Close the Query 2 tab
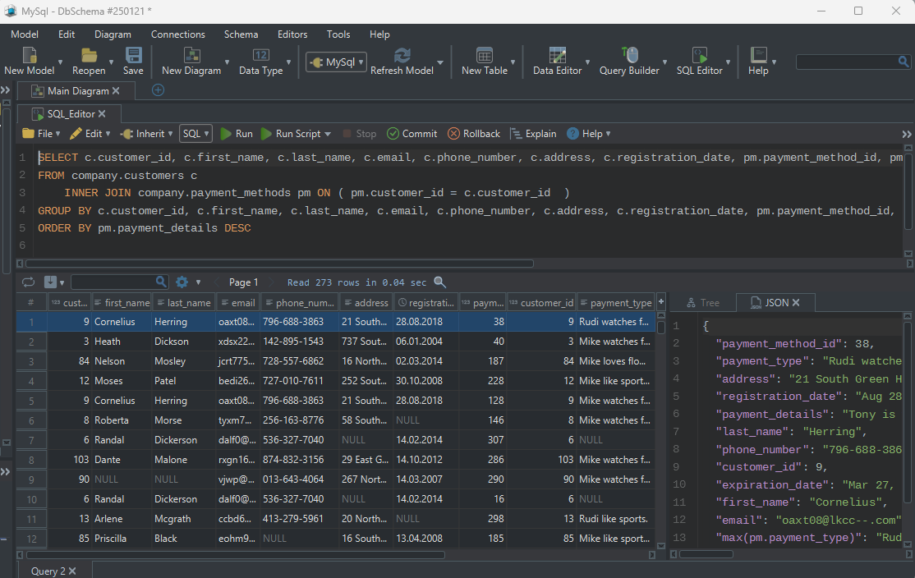Screen dimensions: 915x578 [x=72, y=571]
